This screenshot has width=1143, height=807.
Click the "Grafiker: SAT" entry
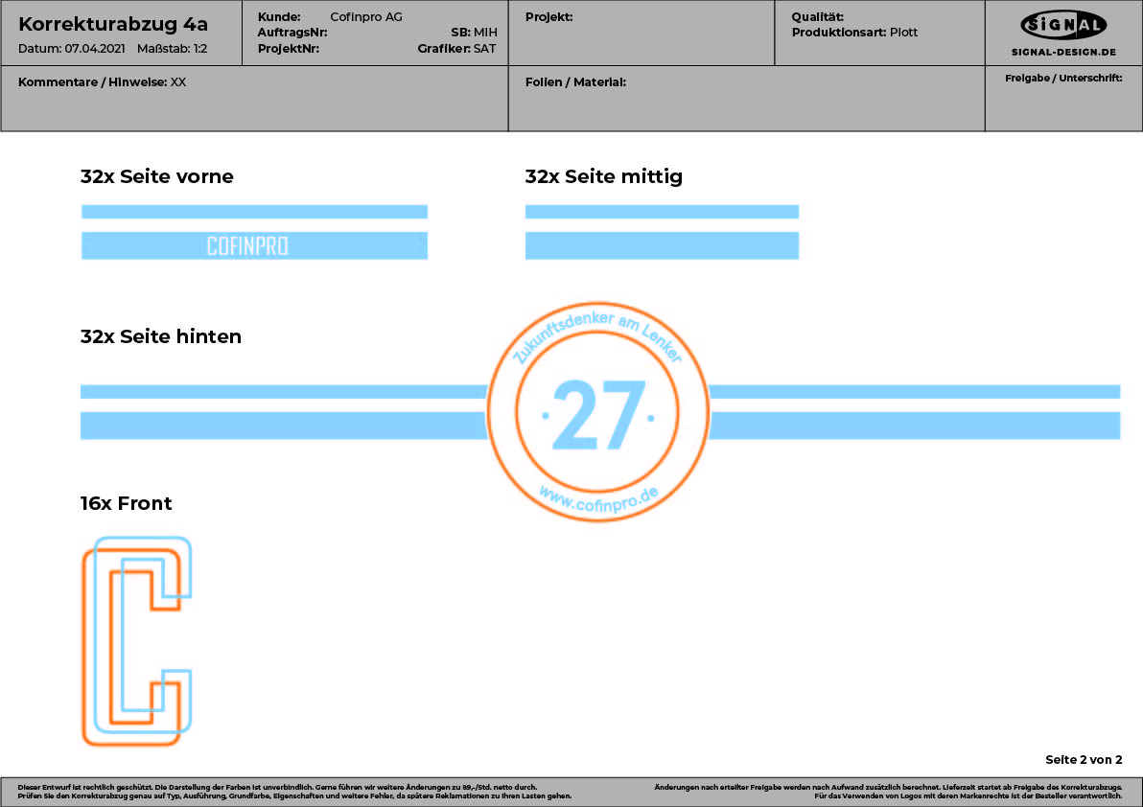[457, 49]
